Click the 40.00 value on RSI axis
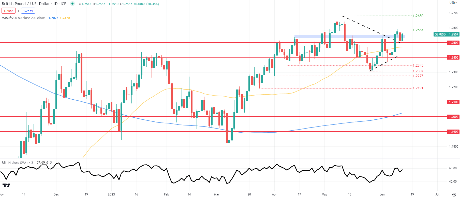Viewport: 460px width, 198px height. [x=453, y=182]
